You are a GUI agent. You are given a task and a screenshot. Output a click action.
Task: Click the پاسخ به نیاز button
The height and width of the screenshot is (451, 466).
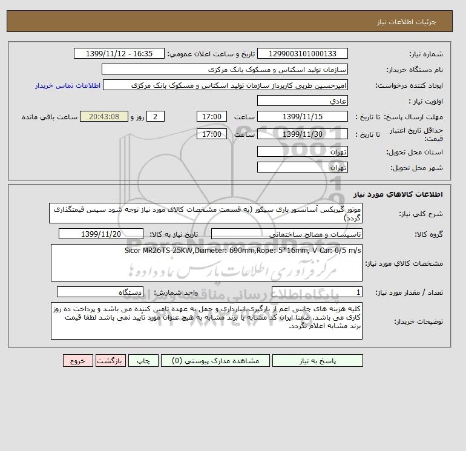click(317, 361)
